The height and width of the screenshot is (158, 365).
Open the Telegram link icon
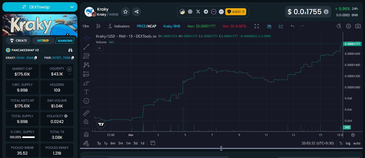pos(206,12)
